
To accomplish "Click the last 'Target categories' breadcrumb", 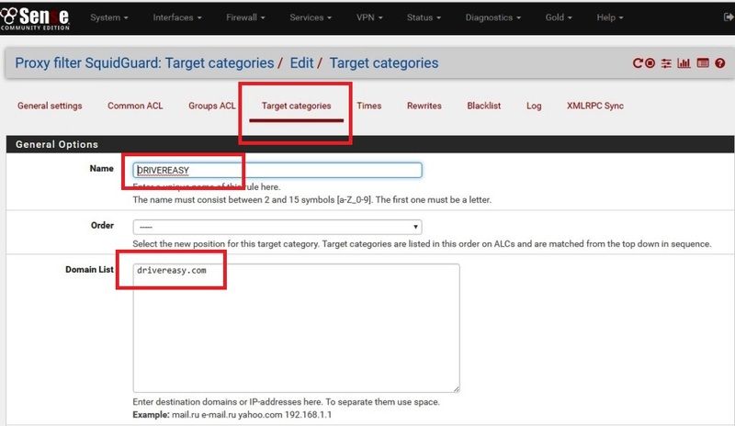I will [x=384, y=62].
